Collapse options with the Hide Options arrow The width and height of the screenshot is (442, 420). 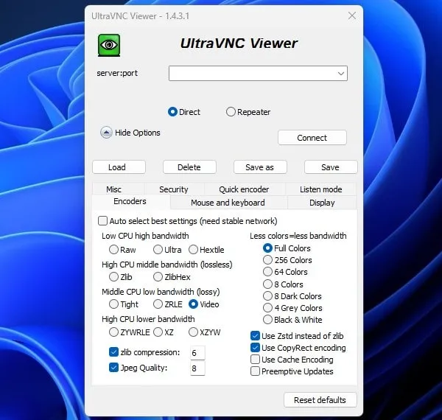pyautogui.click(x=106, y=133)
